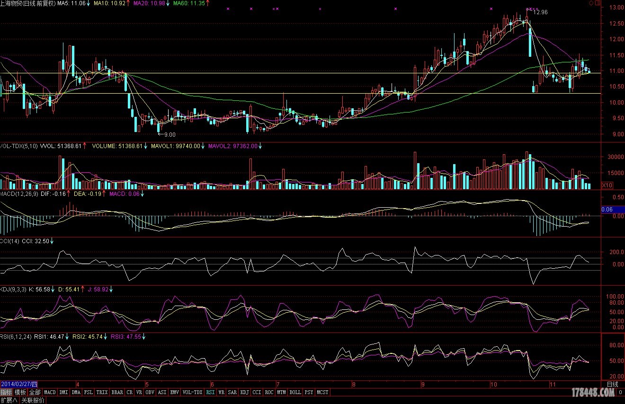
Task: Click the DIF: -0.16 value
Action: click(54, 194)
